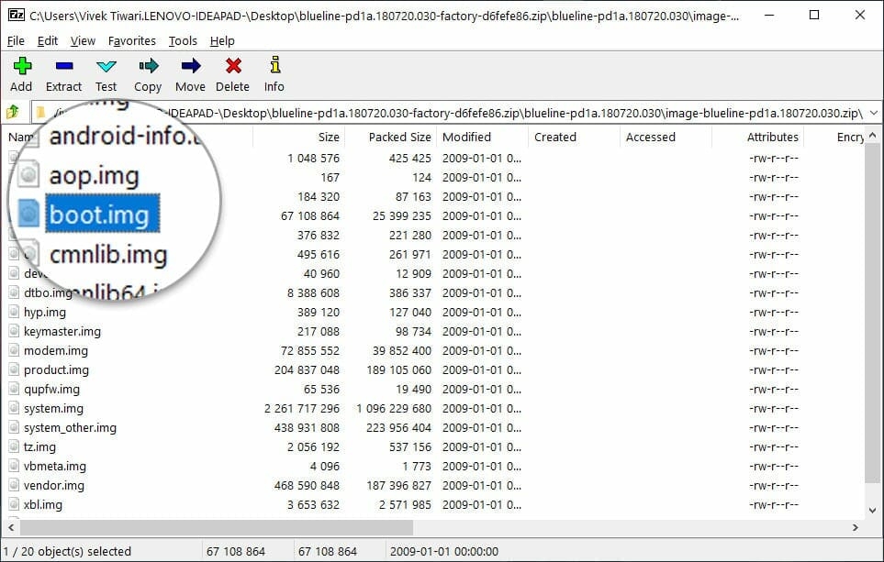Viewport: 884px width, 562px height.
Task: Click the vertical scrollbar down arrow
Action: [x=873, y=509]
